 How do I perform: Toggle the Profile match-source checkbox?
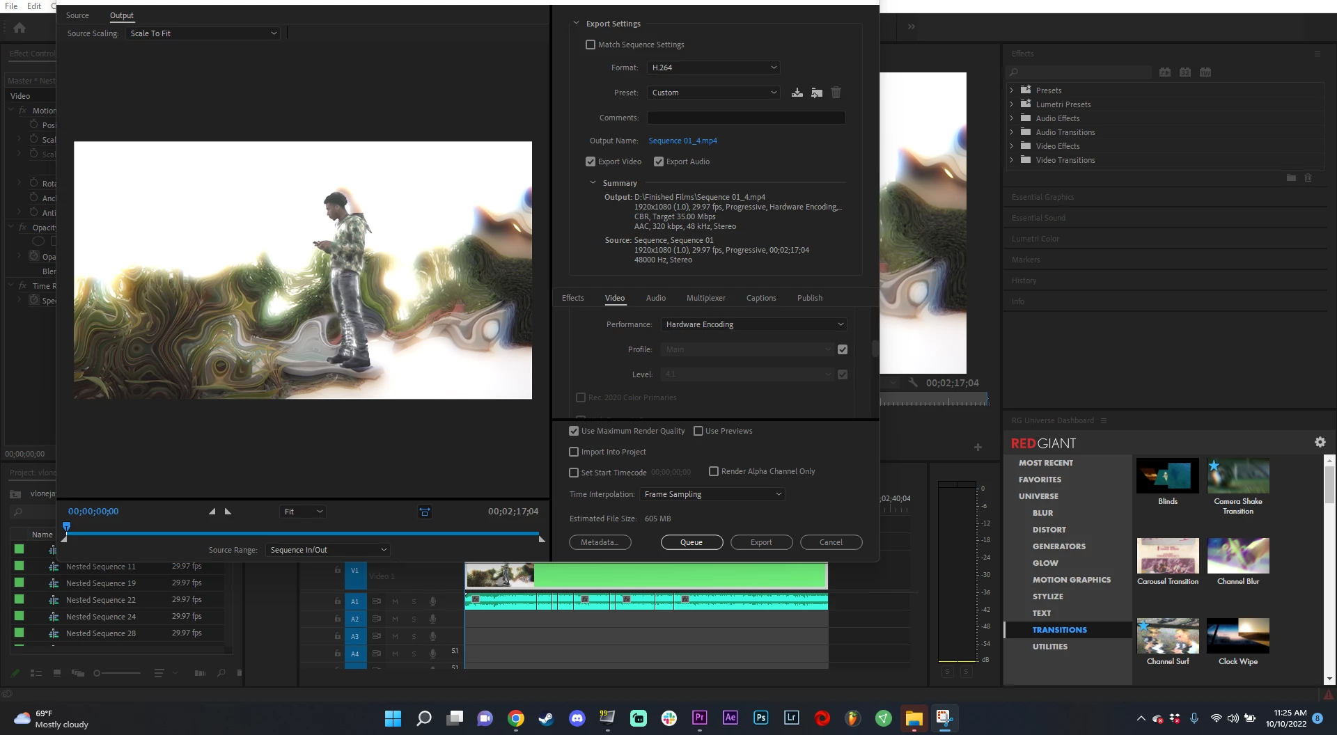(843, 349)
